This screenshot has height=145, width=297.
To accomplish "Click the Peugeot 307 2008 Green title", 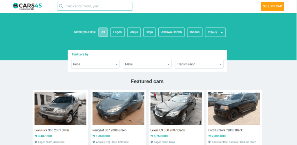I will pos(109,130).
